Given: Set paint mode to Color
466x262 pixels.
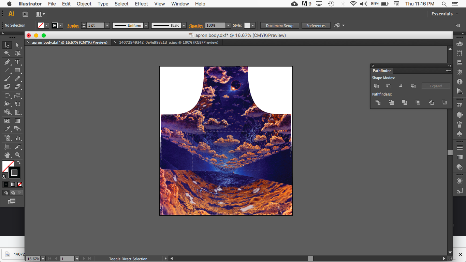Looking at the screenshot, I should click(x=6, y=184).
